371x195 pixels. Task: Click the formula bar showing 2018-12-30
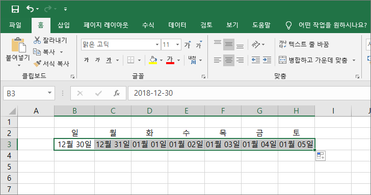[249, 93]
